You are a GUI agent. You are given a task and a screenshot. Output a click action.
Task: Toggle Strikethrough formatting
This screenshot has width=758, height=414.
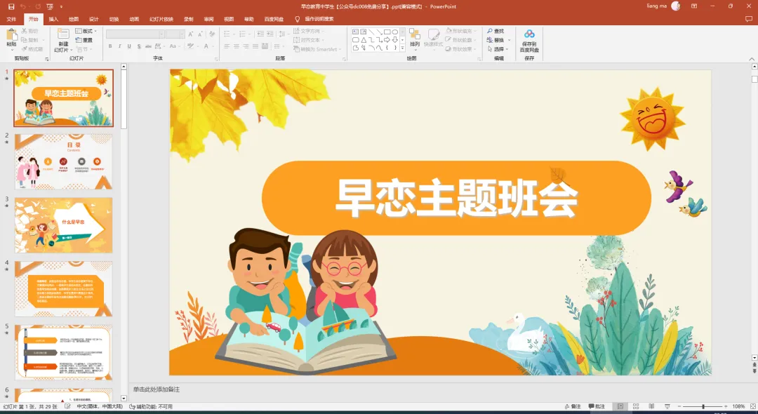(148, 46)
